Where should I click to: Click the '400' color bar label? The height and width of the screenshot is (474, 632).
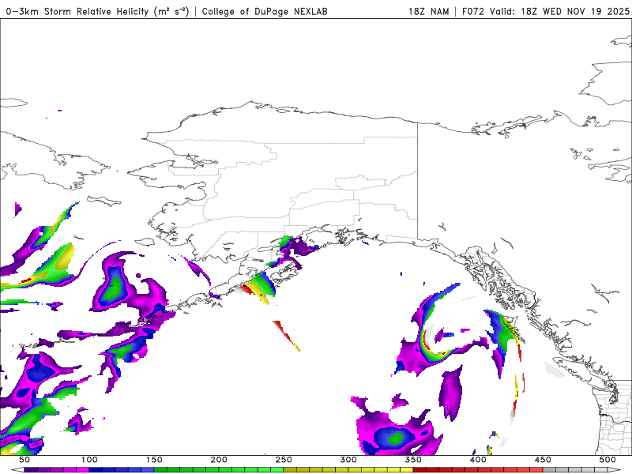pyautogui.click(x=478, y=460)
